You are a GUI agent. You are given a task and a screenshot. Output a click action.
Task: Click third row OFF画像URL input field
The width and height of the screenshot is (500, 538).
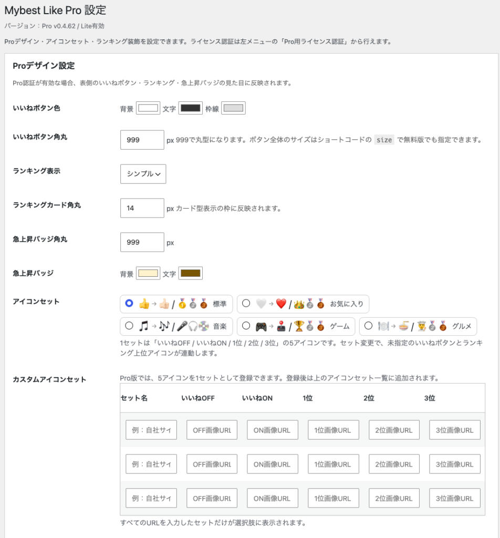(212, 498)
